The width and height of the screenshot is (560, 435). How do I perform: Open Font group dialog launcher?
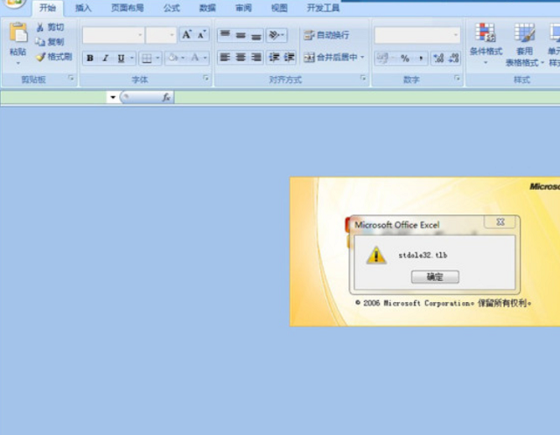(206, 78)
